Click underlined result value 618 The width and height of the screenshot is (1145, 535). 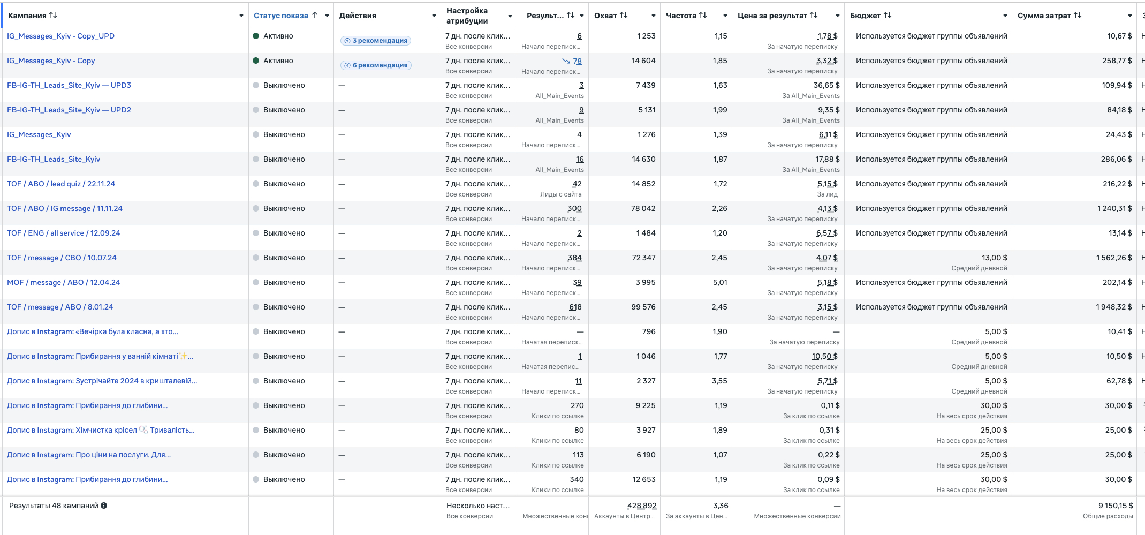575,307
